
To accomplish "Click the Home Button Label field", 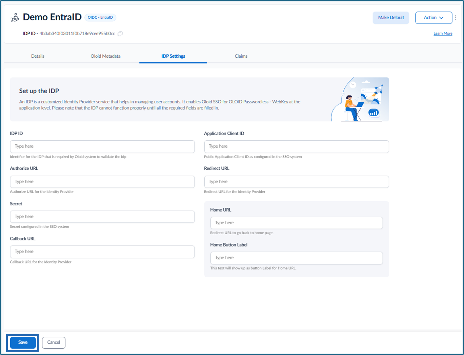I will [297, 258].
